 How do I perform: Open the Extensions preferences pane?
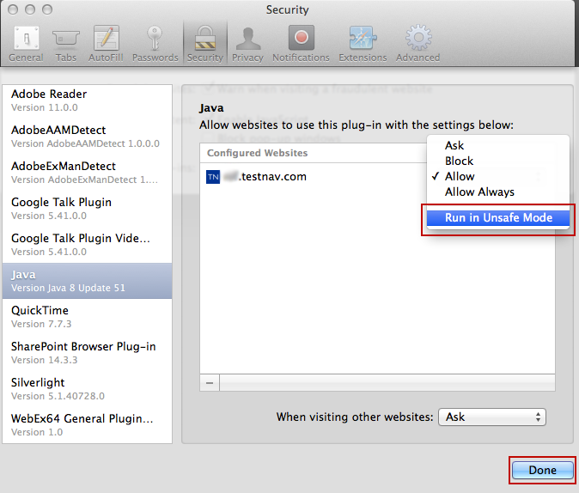pos(363,43)
